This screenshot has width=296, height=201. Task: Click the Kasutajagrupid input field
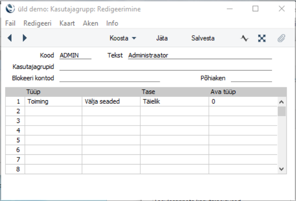[165, 67]
